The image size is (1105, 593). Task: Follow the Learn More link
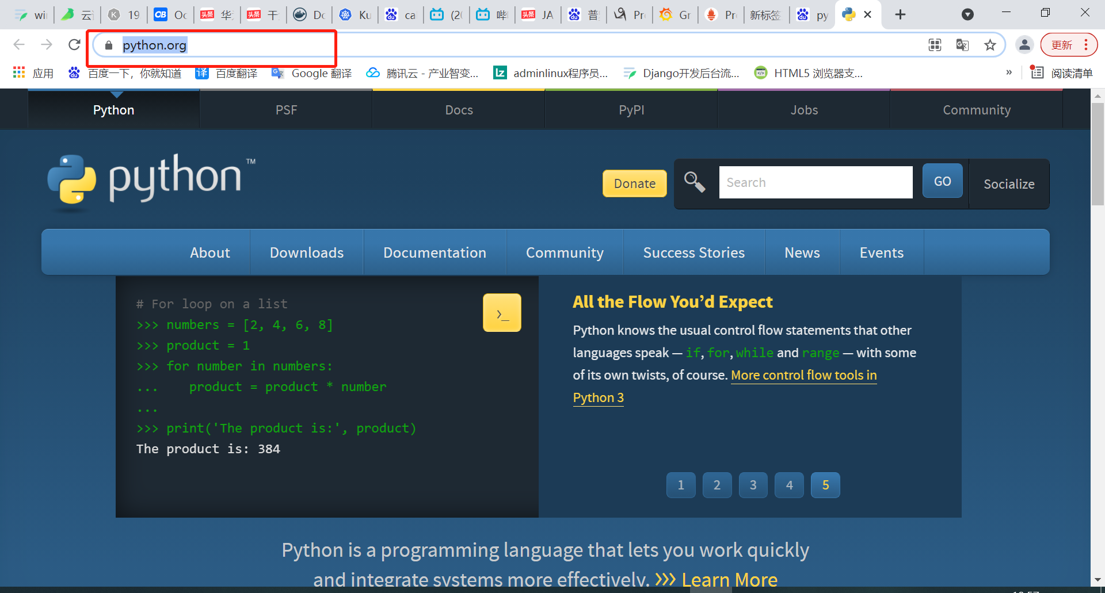(x=729, y=579)
